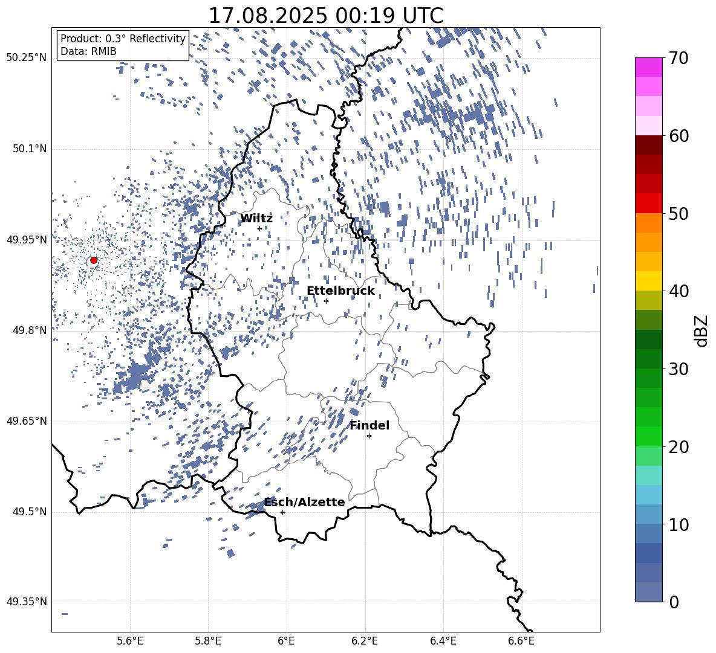This screenshot has height=653, width=716.
Task: Click the Findel station label
Action: tap(369, 425)
